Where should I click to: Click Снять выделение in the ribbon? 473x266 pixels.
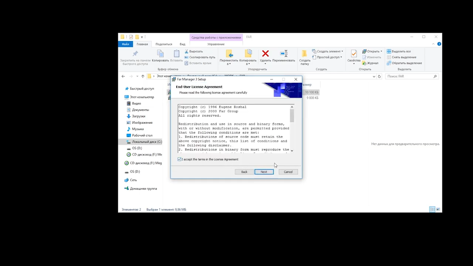click(401, 57)
